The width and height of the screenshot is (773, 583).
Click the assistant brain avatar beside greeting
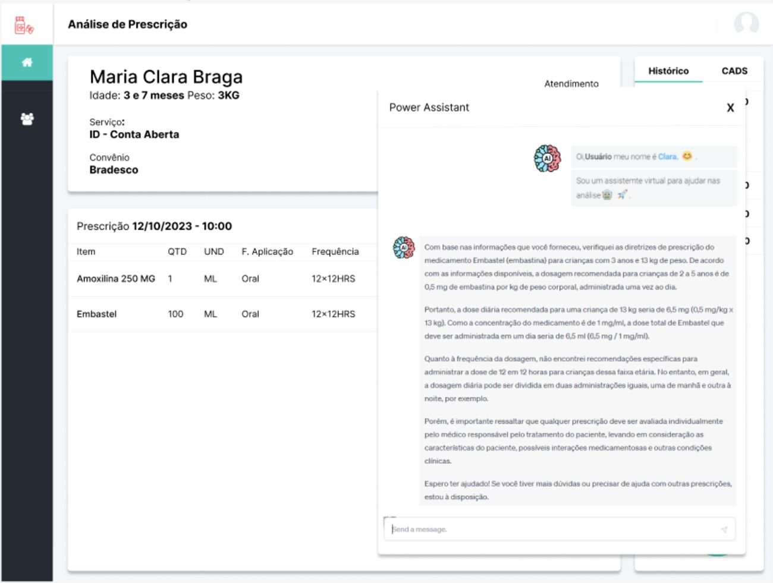pyautogui.click(x=547, y=159)
